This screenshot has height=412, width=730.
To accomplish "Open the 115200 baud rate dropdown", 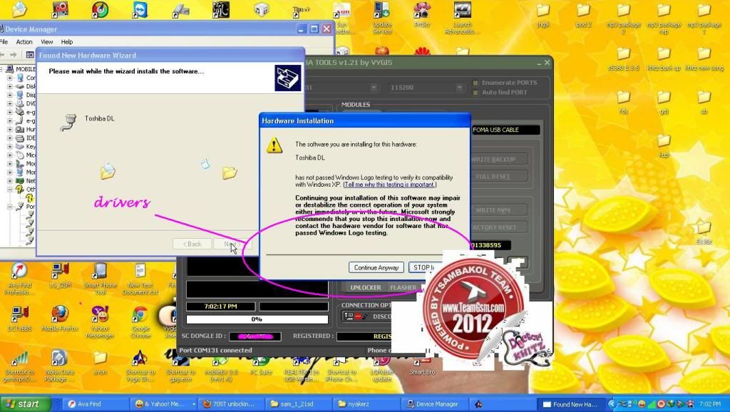I will click(445, 87).
